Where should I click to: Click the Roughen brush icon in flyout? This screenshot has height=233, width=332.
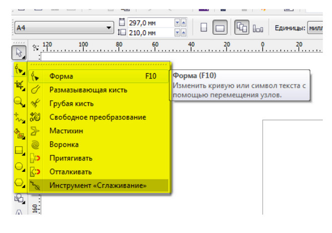35,103
